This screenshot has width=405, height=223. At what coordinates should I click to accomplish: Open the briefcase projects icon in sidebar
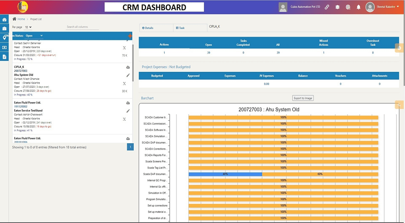pos(4,28)
